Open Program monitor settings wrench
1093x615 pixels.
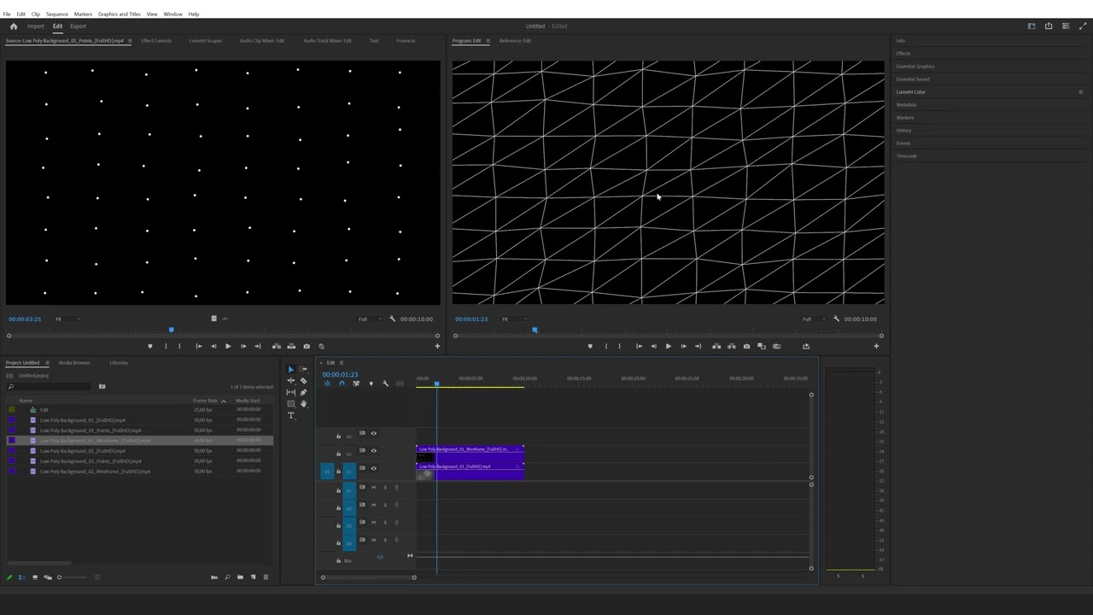click(x=836, y=319)
